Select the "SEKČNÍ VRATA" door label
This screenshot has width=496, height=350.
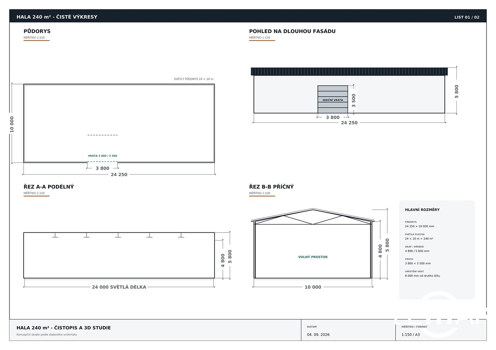pos(333,100)
